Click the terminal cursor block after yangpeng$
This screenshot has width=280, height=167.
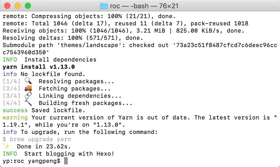[66, 161]
